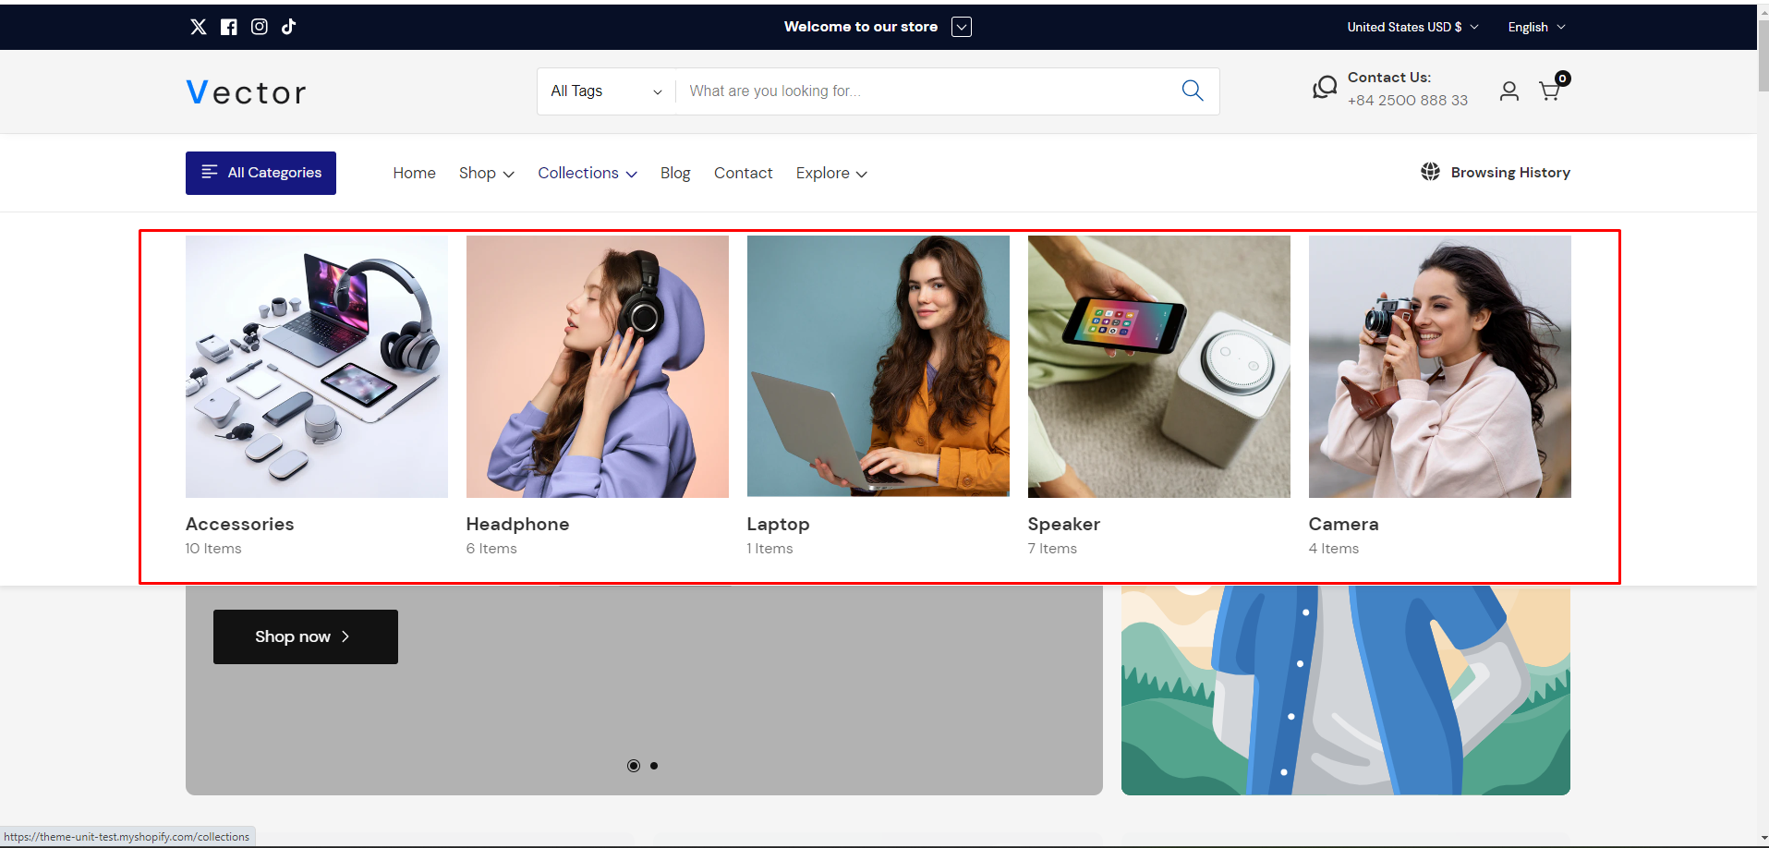Click the Shop now button
The width and height of the screenshot is (1769, 848).
pyautogui.click(x=305, y=636)
